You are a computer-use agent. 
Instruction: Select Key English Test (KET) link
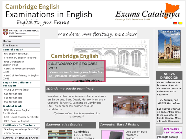(x=17, y=54)
